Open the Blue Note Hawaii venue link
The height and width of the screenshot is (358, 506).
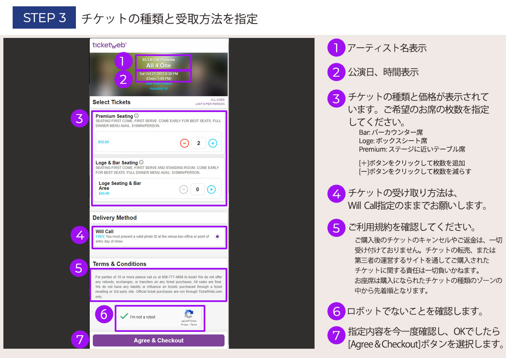(x=159, y=84)
